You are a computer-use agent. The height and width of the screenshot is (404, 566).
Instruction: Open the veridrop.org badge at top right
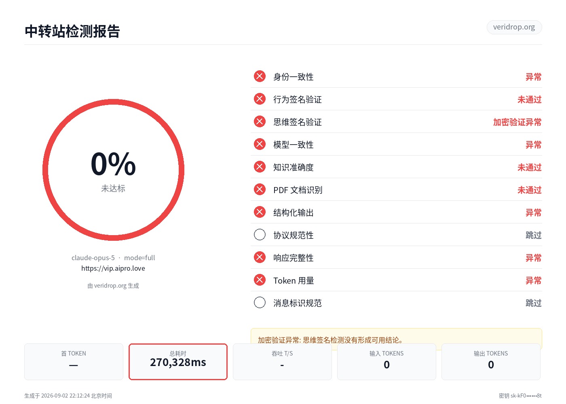click(x=514, y=27)
